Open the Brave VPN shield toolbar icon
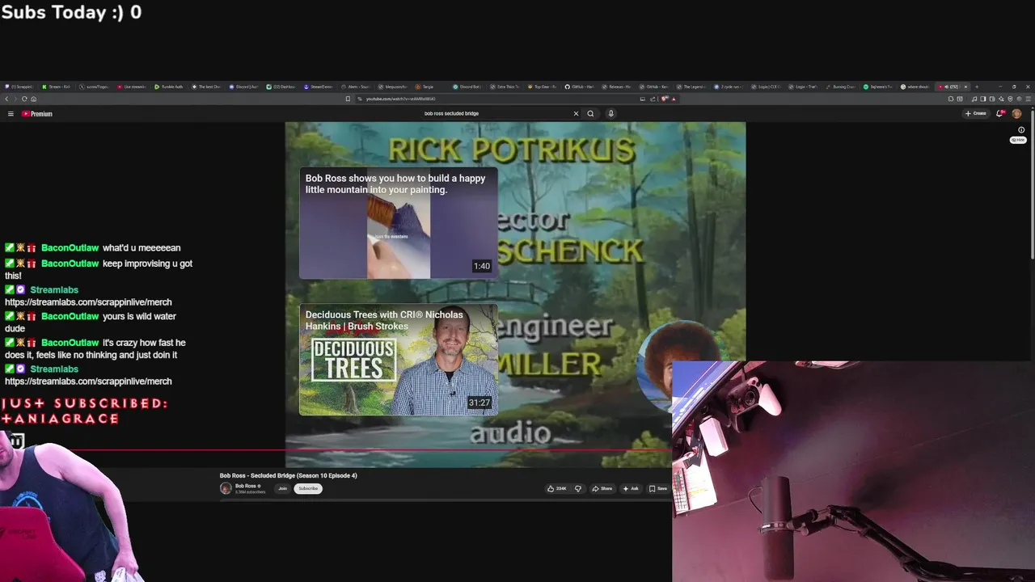Screen dimensions: 1035x582 (x=1010, y=99)
